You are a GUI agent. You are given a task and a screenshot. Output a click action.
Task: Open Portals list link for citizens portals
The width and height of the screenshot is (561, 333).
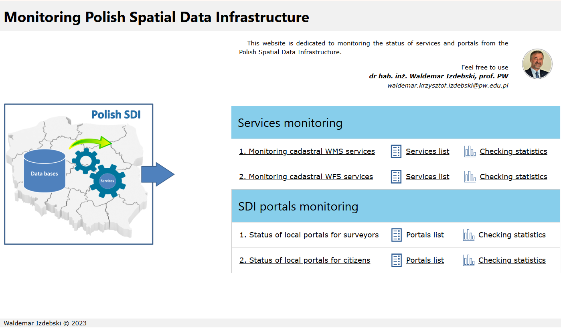coord(425,260)
